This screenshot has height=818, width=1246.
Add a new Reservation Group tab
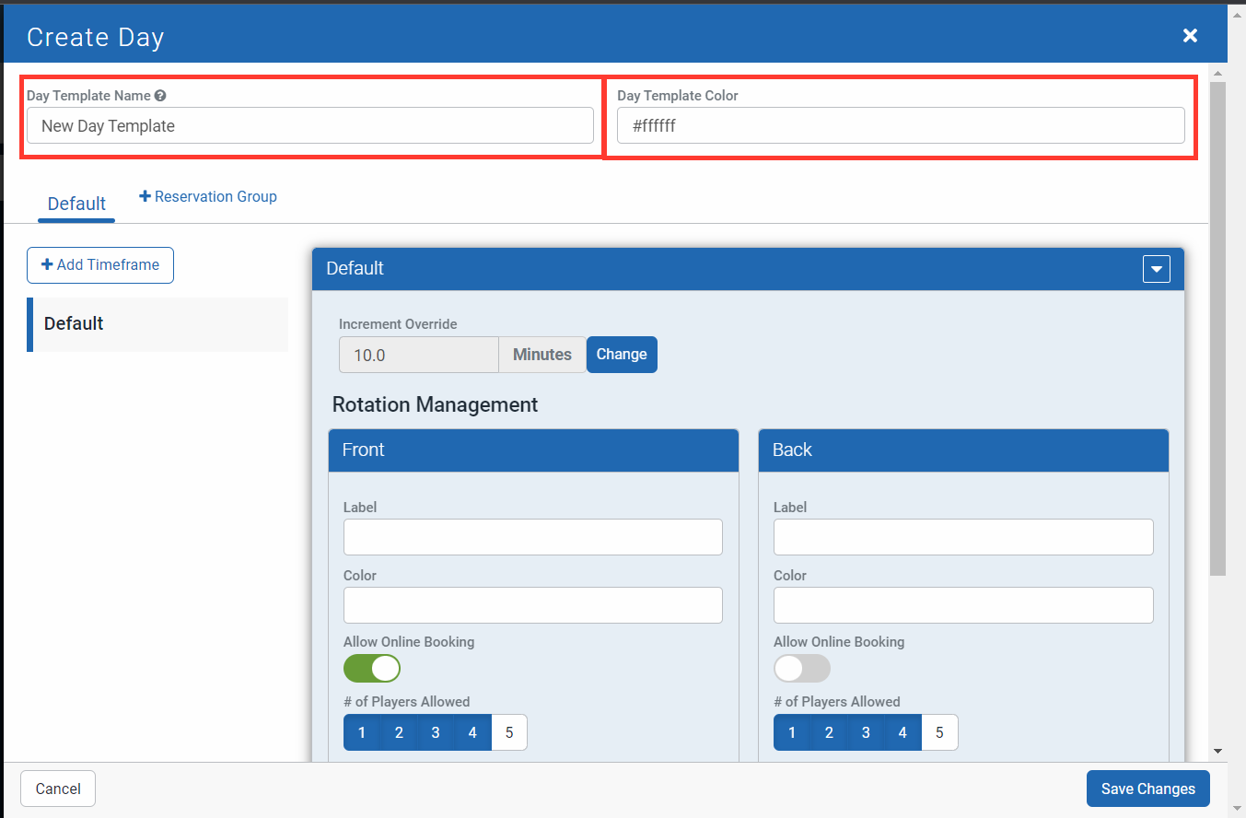click(x=208, y=196)
